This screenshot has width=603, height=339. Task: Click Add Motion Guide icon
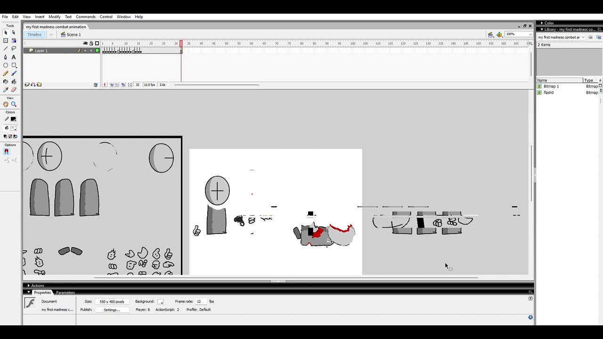33,85
